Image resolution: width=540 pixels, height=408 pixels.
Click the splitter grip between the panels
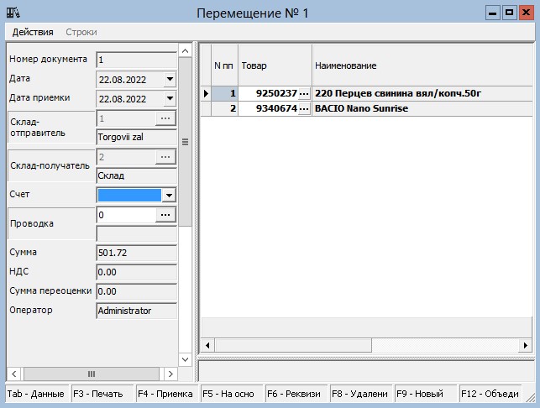tap(186, 142)
